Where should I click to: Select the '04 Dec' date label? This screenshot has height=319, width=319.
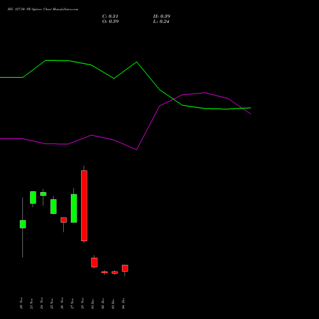click(x=123, y=303)
